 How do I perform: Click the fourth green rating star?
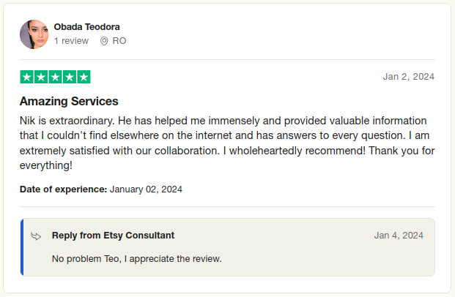(x=70, y=77)
